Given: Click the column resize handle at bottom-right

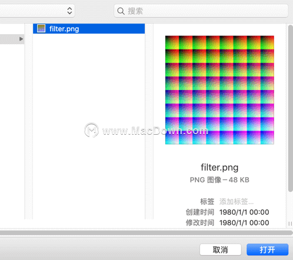Looking at the screenshot, I should (290, 224).
